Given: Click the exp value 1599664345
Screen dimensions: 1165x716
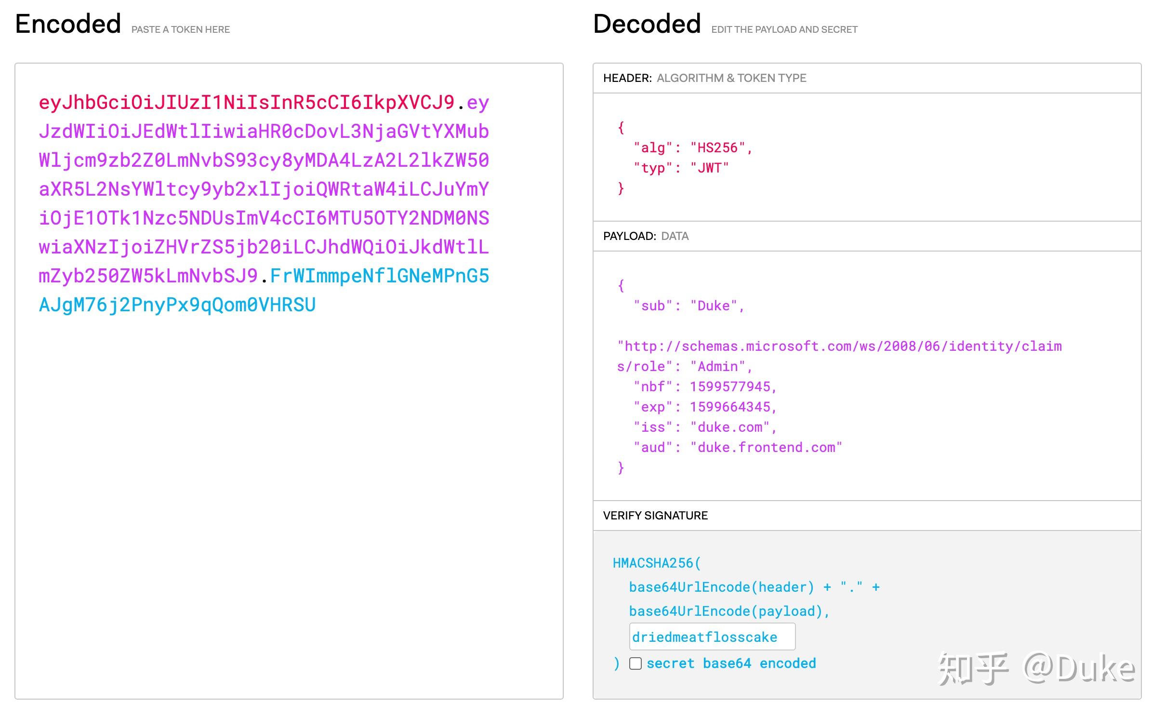Looking at the screenshot, I should (x=730, y=407).
